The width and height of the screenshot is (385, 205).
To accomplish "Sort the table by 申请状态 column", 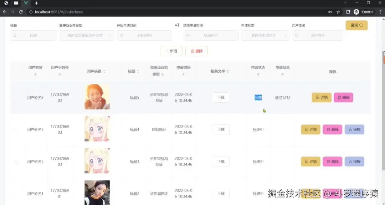I will coord(258,75).
